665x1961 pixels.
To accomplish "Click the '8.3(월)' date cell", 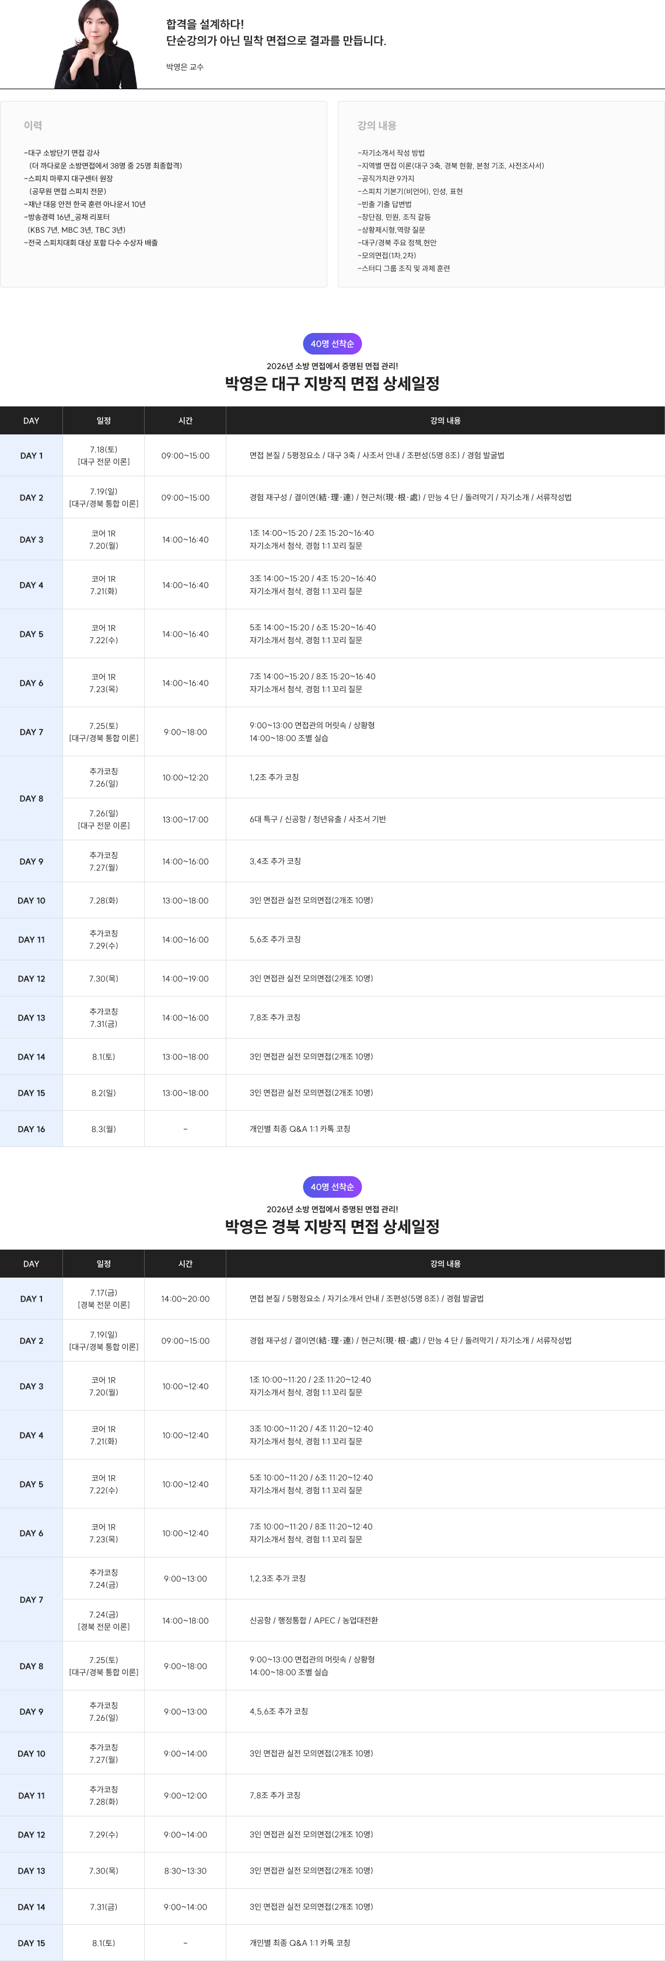I will coord(104,1129).
